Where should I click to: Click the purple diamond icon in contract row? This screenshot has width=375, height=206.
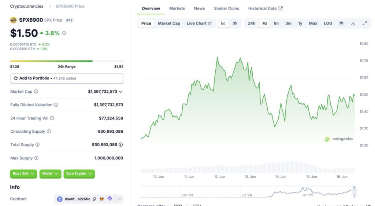click(x=109, y=199)
